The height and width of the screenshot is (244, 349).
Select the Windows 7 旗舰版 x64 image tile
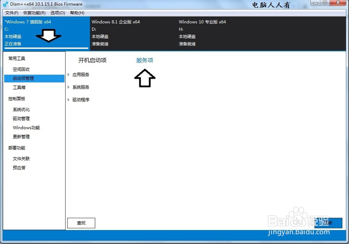click(x=46, y=33)
